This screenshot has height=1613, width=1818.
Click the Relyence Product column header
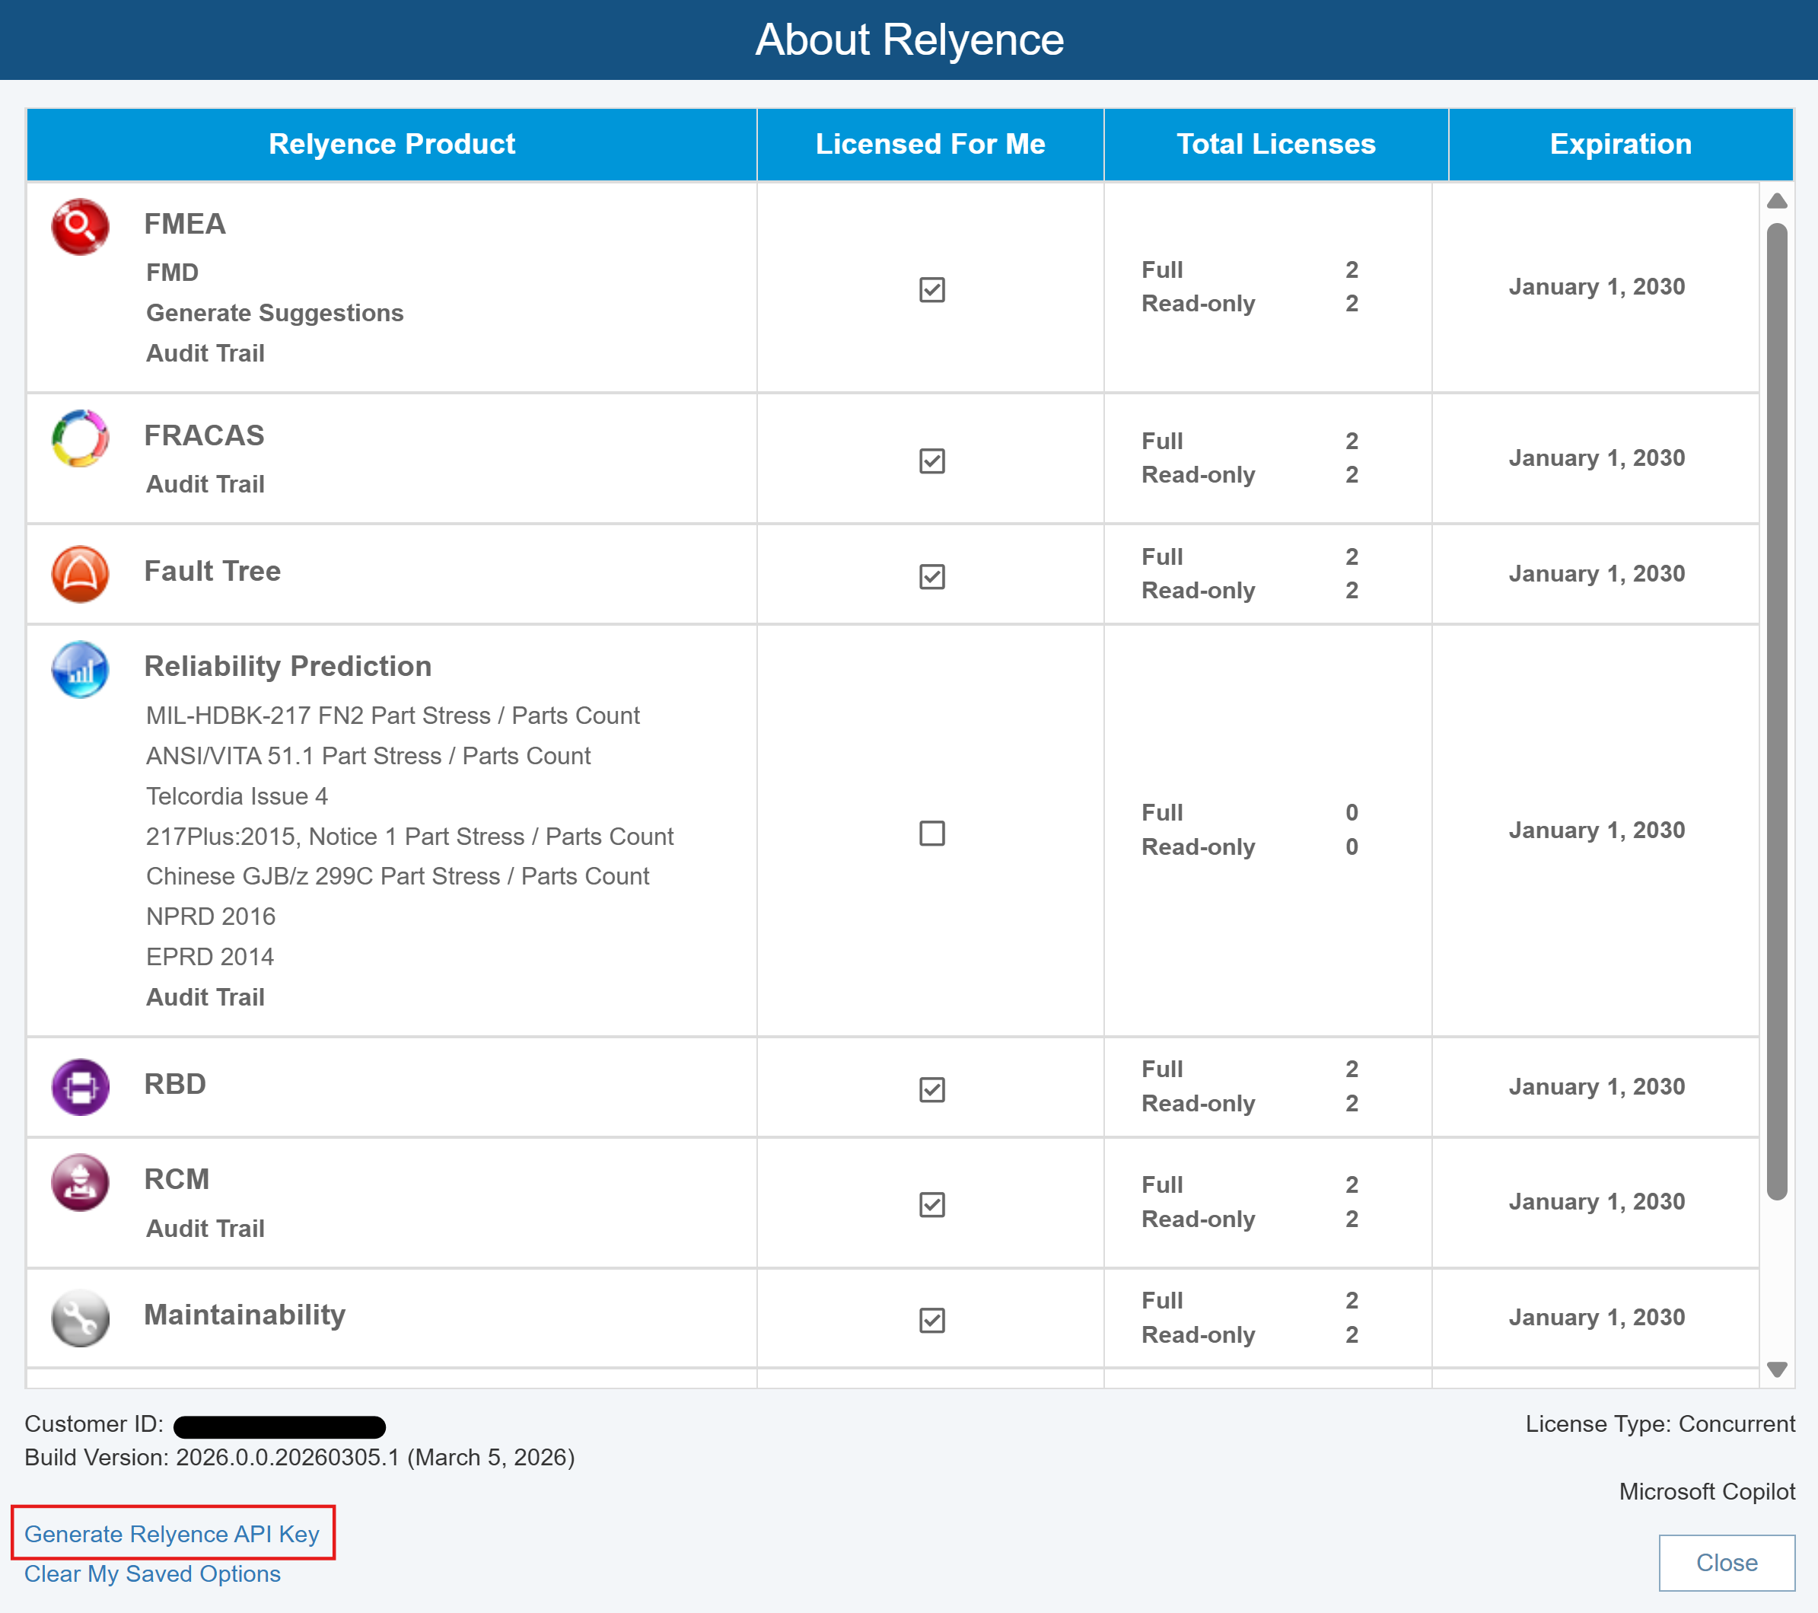[x=391, y=144]
